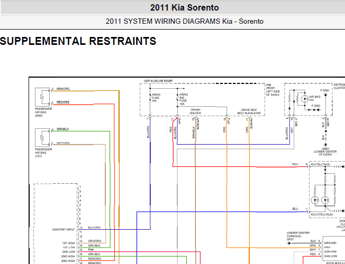Click the "AIR BAG IND" label in the instrument cluster

coord(315,98)
